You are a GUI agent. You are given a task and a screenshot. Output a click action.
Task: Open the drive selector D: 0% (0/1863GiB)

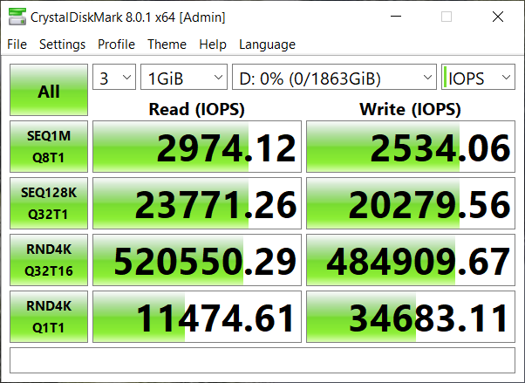[x=335, y=77]
